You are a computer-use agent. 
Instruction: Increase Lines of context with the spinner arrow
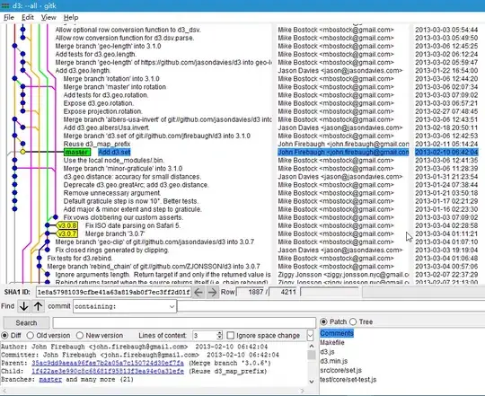pyautogui.click(x=219, y=333)
